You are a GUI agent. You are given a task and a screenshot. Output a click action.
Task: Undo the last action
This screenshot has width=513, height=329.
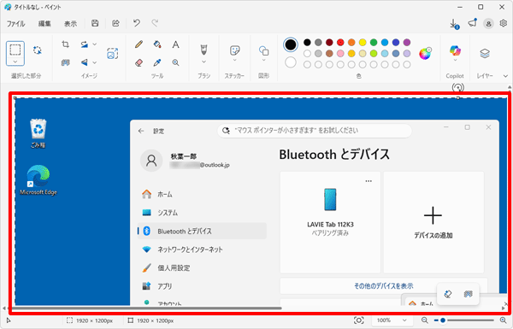click(x=137, y=23)
